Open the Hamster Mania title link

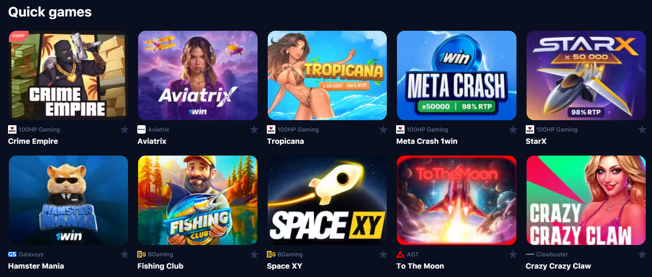(36, 266)
